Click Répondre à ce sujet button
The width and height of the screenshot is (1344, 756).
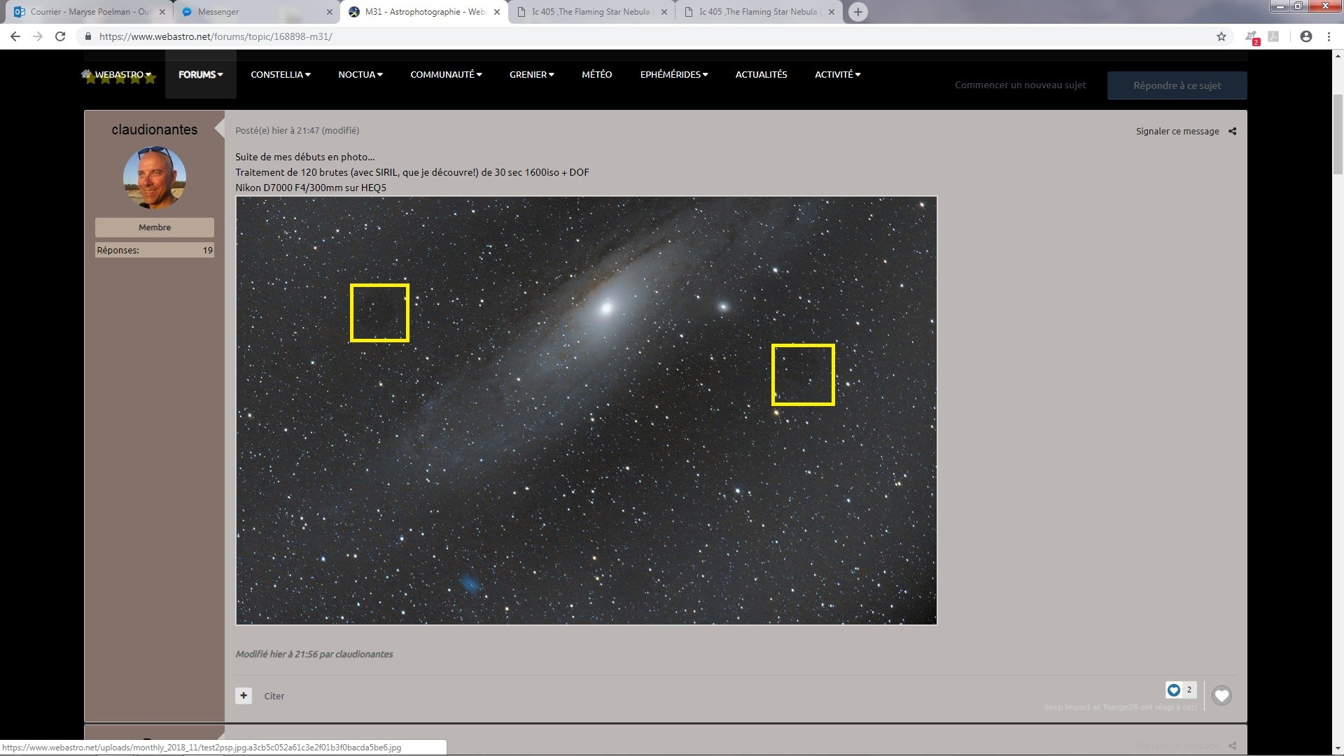[1177, 85]
